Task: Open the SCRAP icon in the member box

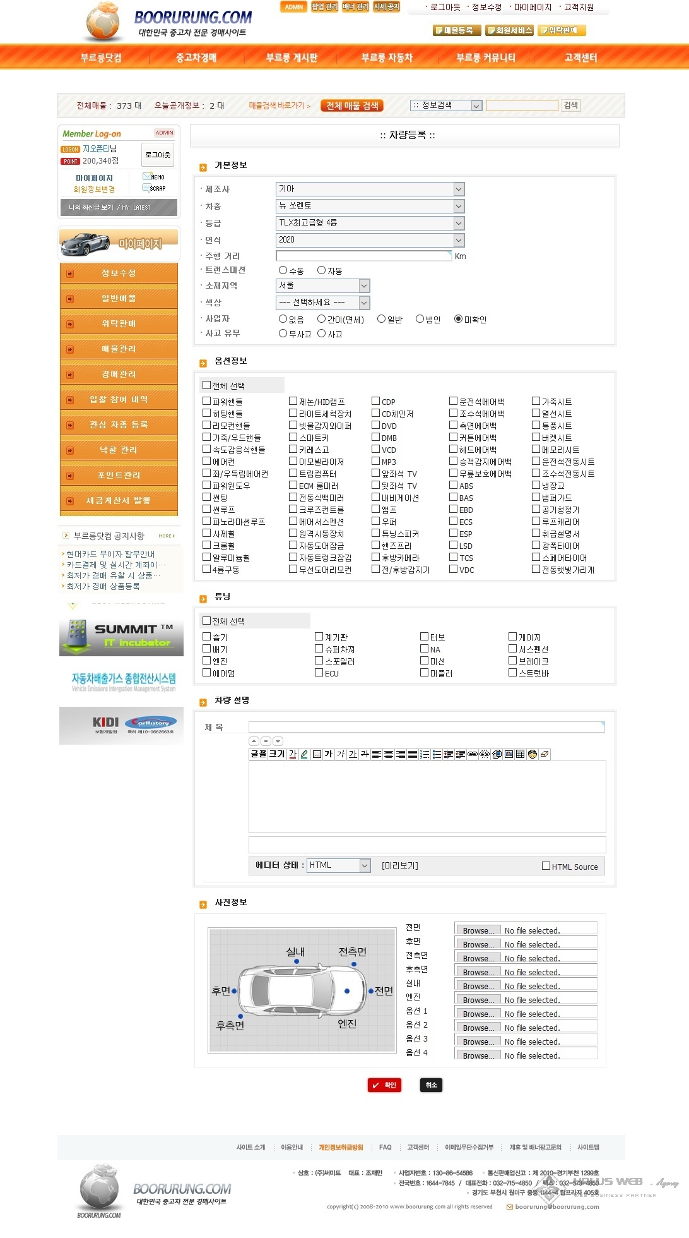Action: (x=154, y=188)
